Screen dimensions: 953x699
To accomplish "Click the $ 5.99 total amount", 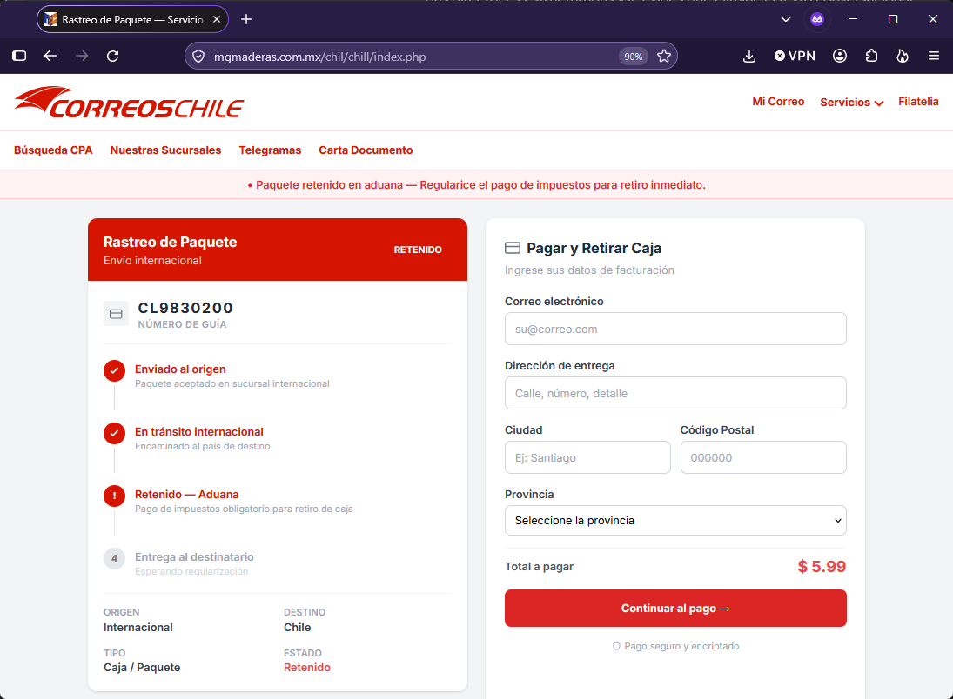I will (822, 567).
